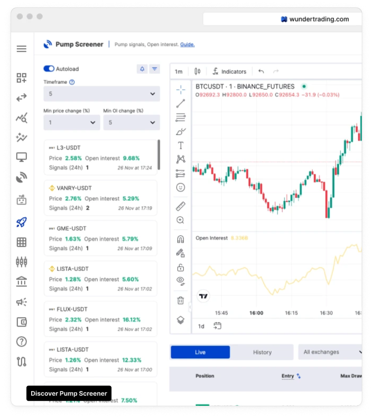Open the Min OI change dropdown
The image size is (372, 418).
[132, 123]
